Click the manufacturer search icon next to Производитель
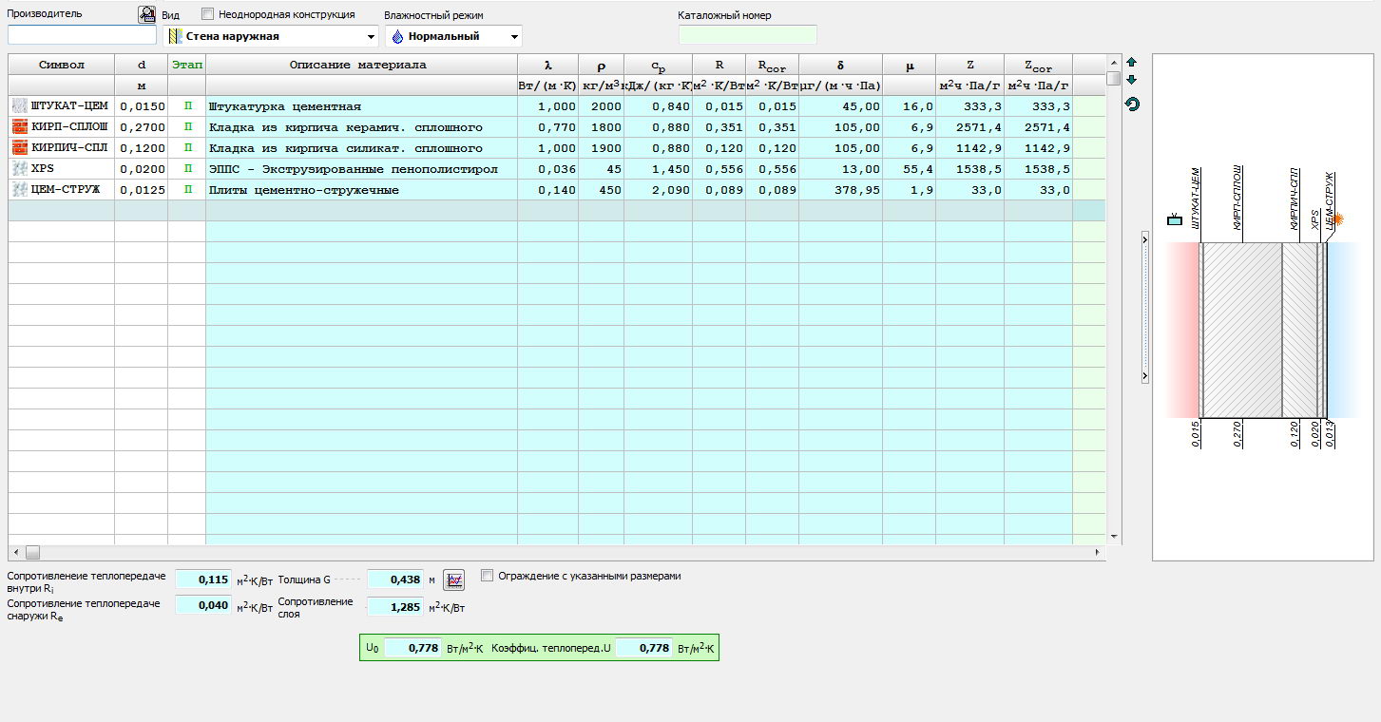The image size is (1381, 722). click(146, 14)
